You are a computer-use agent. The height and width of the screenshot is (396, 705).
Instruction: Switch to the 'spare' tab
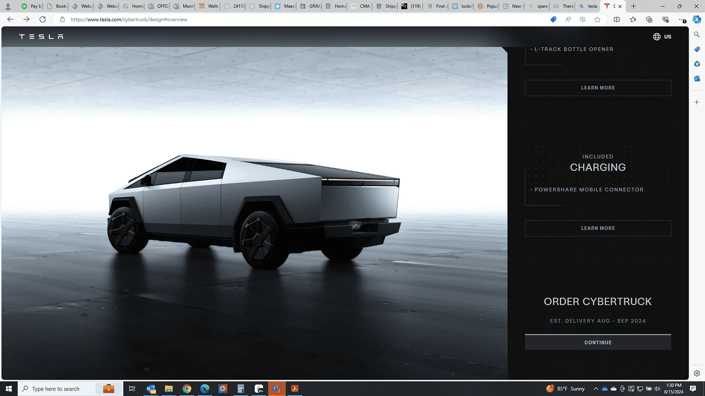538,6
